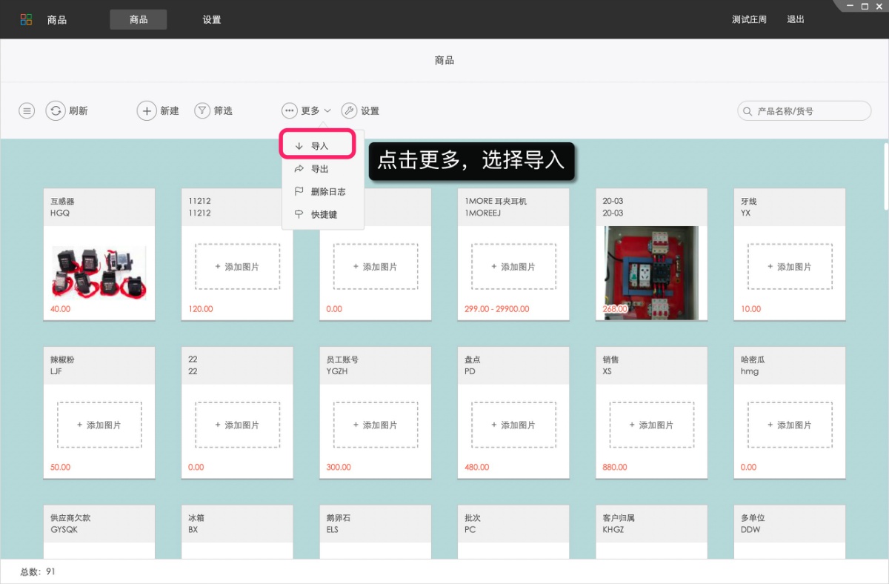Click the 测试庄周 user link
Image resolution: width=889 pixels, height=584 pixels.
point(749,19)
